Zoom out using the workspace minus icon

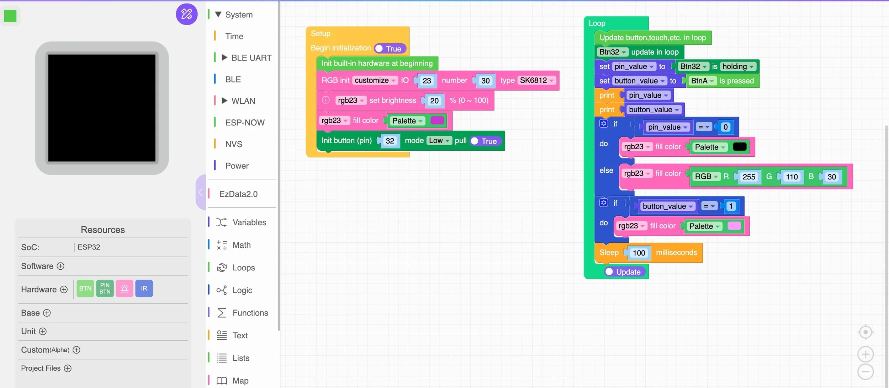pos(865,372)
